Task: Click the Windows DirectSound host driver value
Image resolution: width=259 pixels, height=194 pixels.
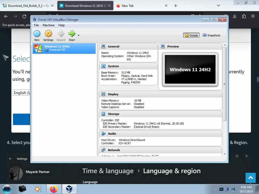Action: click(132, 140)
